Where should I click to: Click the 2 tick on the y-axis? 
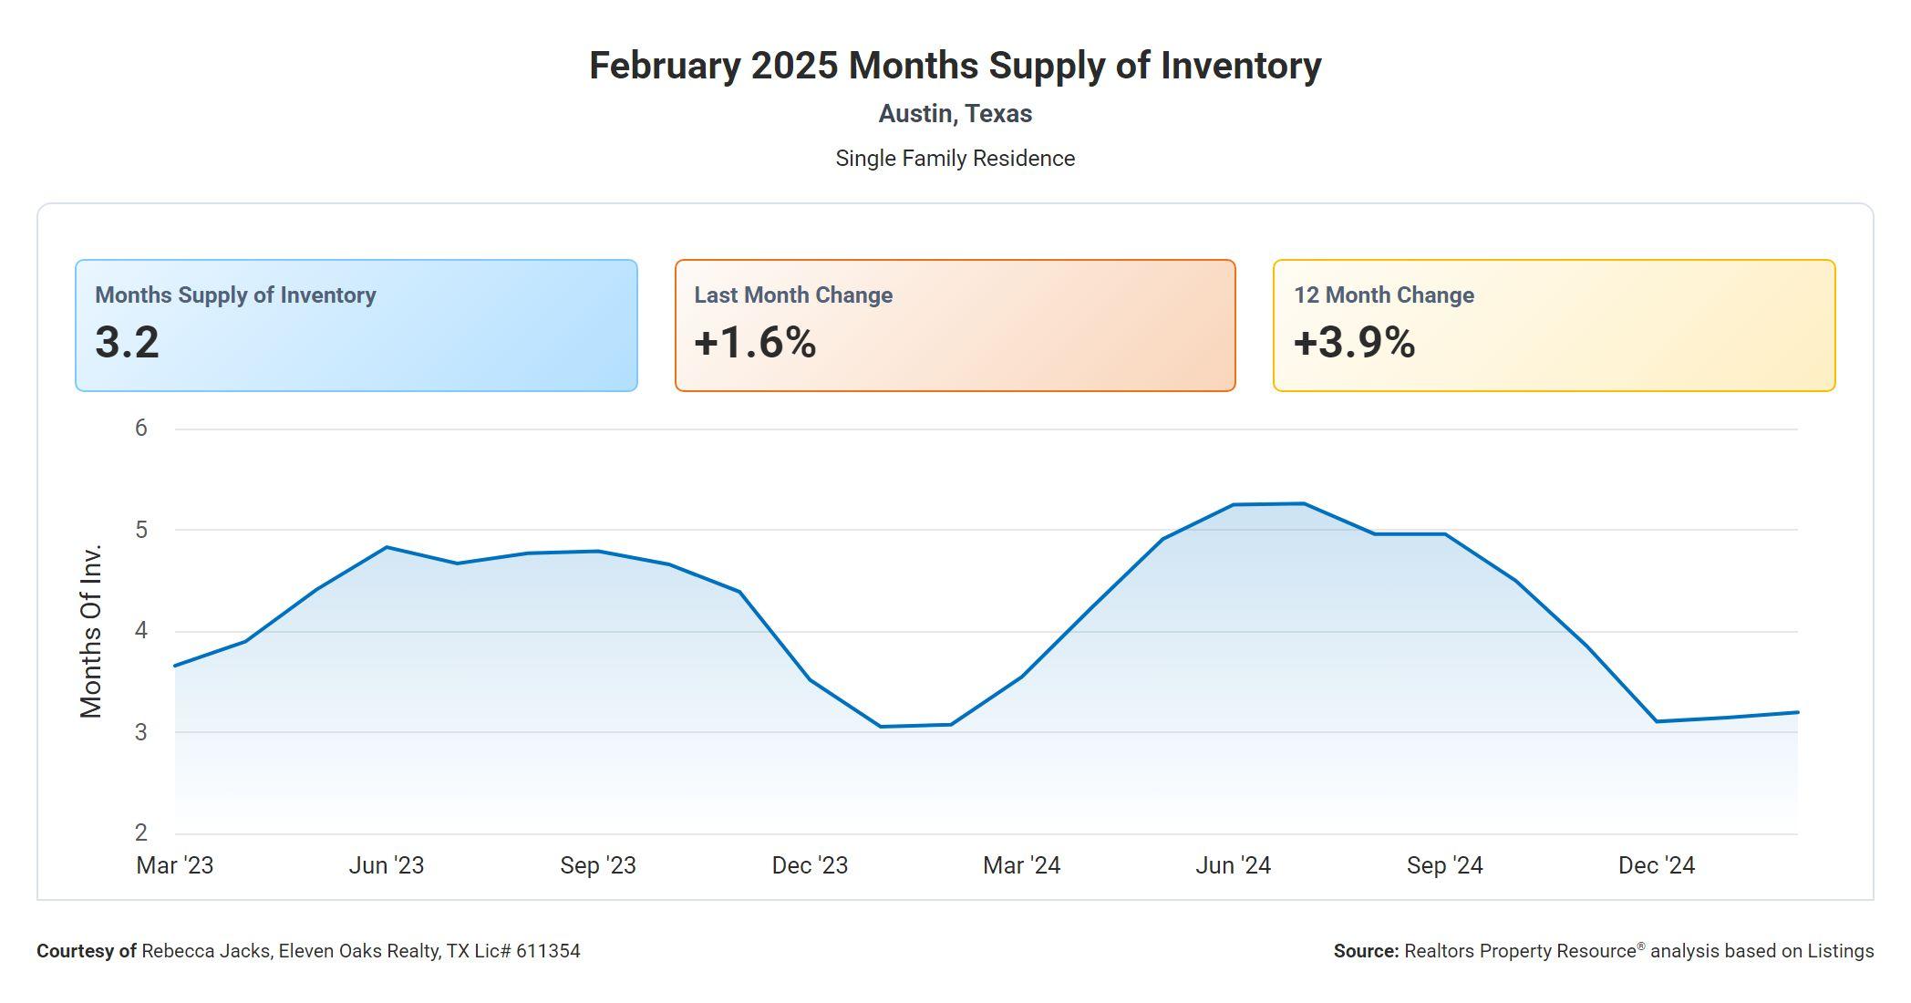click(140, 832)
